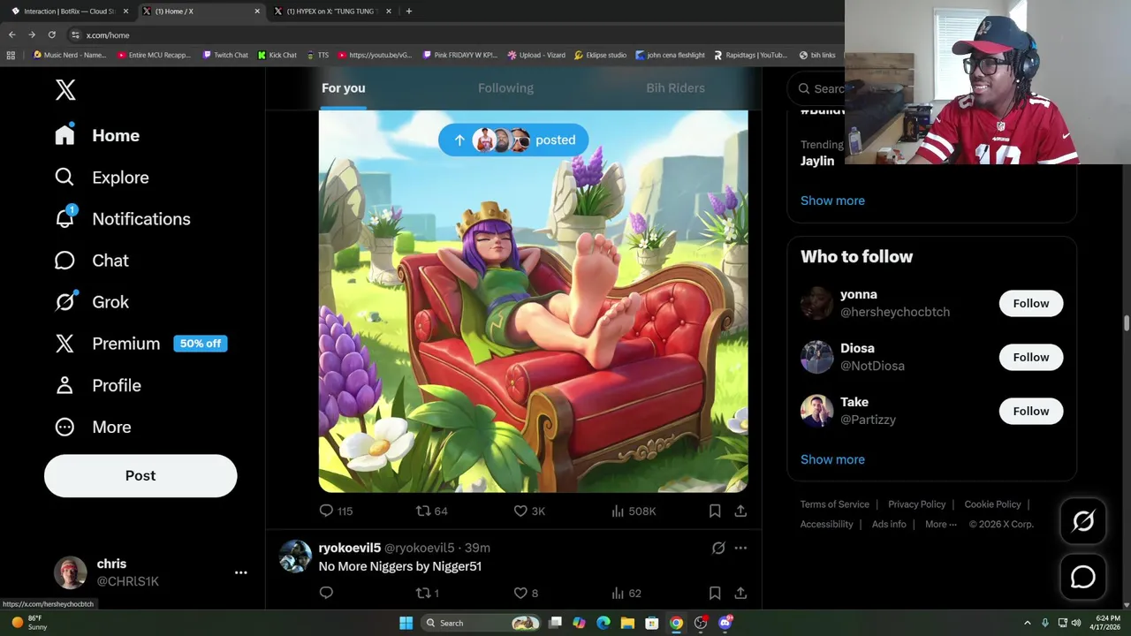Open Chrome from the taskbar
The height and width of the screenshot is (636, 1131).
(676, 623)
